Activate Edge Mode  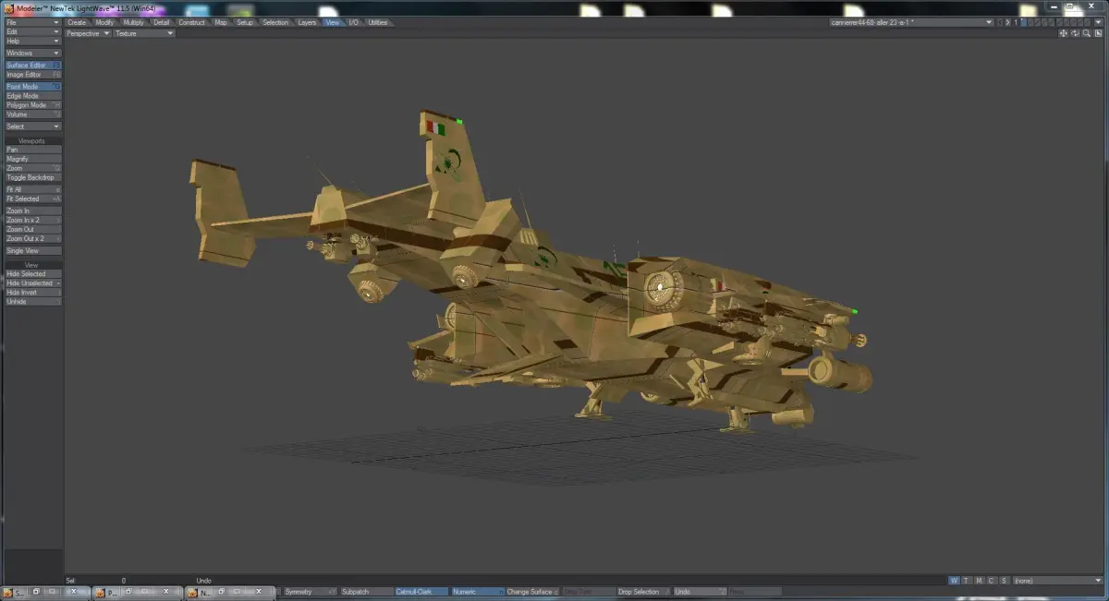coord(33,96)
